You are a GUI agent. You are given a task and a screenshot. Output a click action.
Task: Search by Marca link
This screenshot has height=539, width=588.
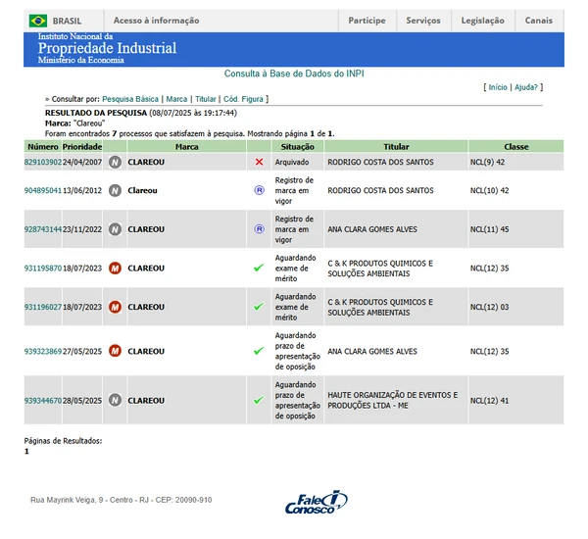176,99
